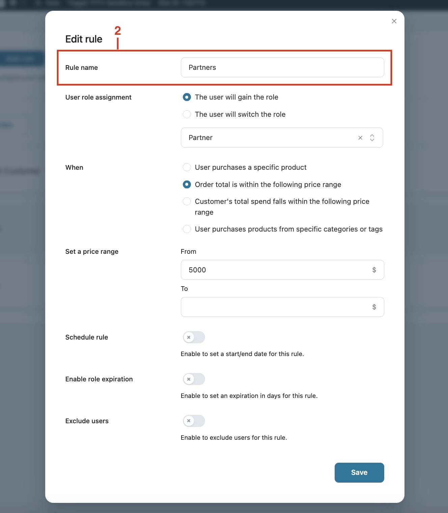Click the 'Set a price range' label
The image size is (448, 513).
92,251
